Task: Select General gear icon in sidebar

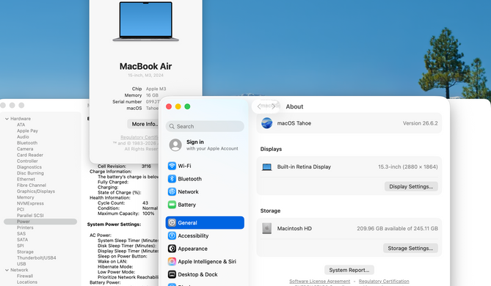Action: (172, 223)
